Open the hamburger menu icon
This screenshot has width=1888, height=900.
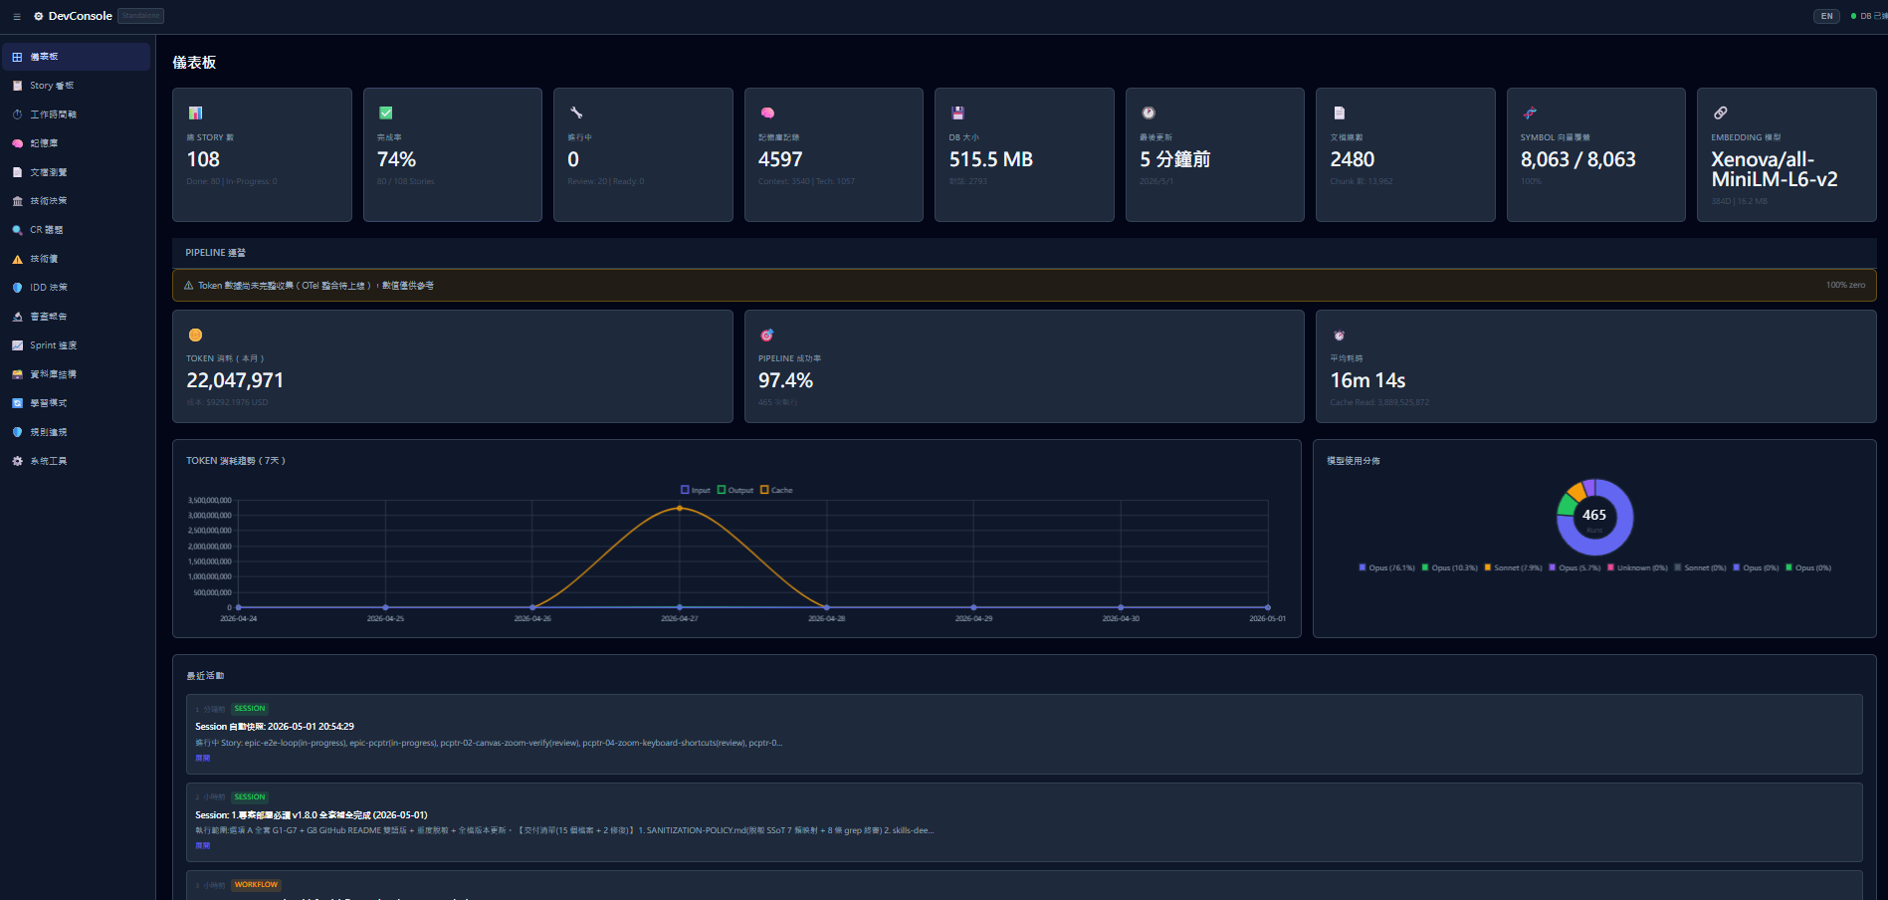click(x=17, y=17)
